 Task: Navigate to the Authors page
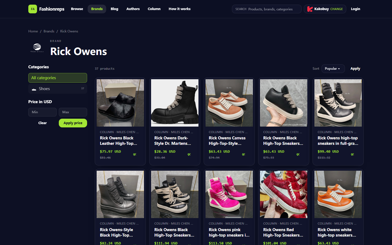tap(133, 9)
